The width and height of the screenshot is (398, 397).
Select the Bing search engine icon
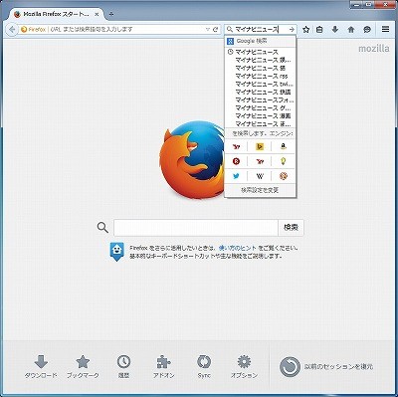pos(260,146)
